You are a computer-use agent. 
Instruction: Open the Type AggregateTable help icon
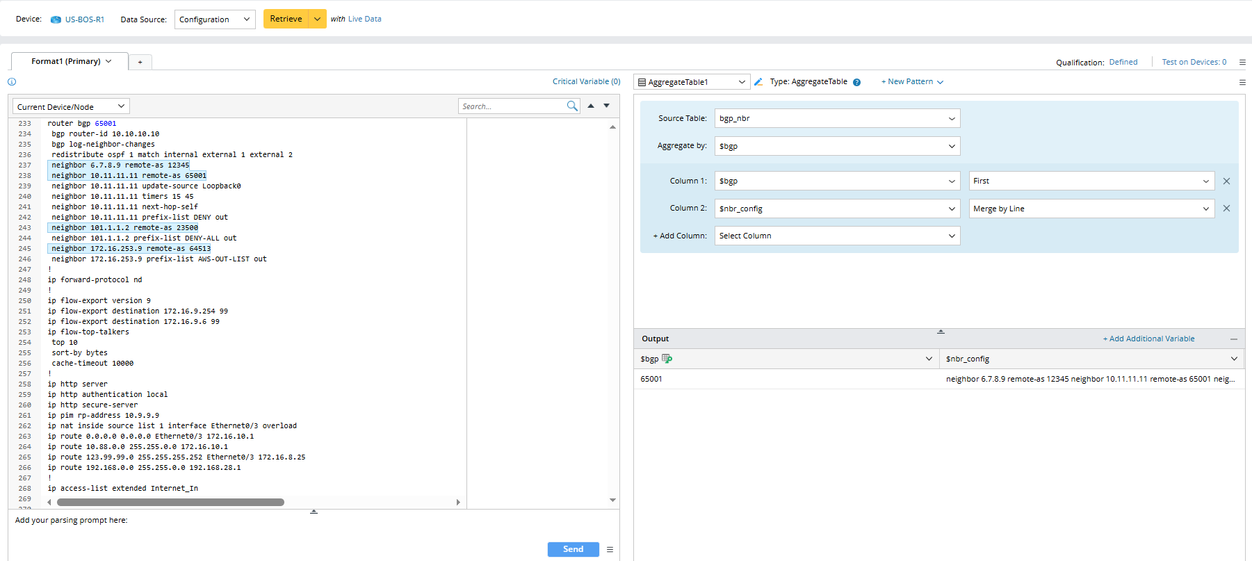pyautogui.click(x=857, y=82)
